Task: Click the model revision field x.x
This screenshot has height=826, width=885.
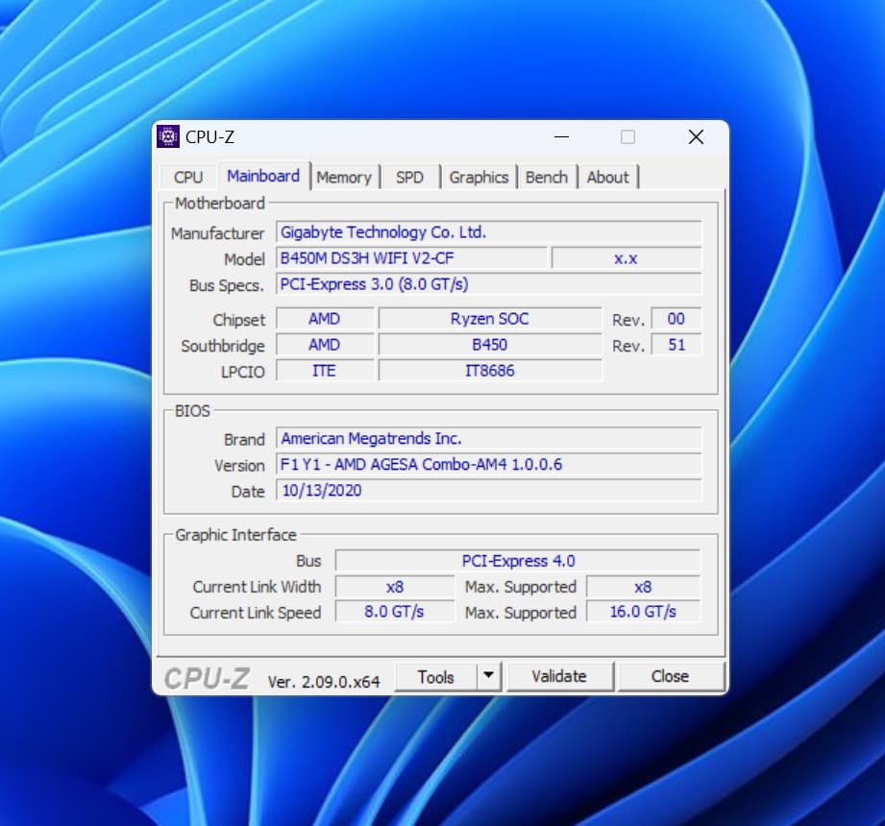Action: pyautogui.click(x=626, y=258)
